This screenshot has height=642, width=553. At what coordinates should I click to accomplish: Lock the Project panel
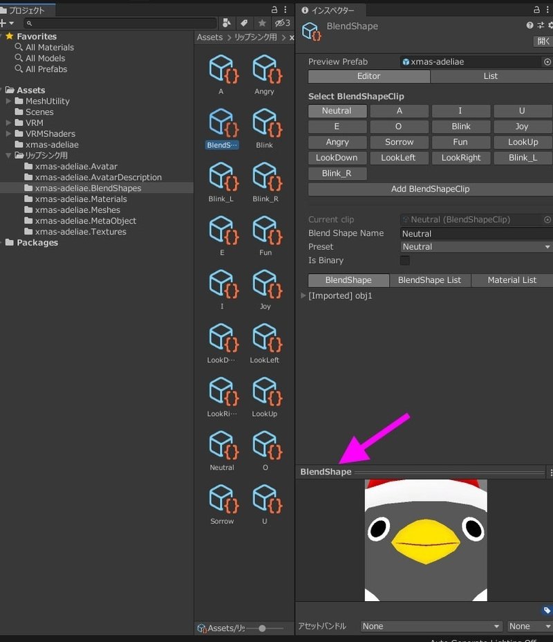274,10
